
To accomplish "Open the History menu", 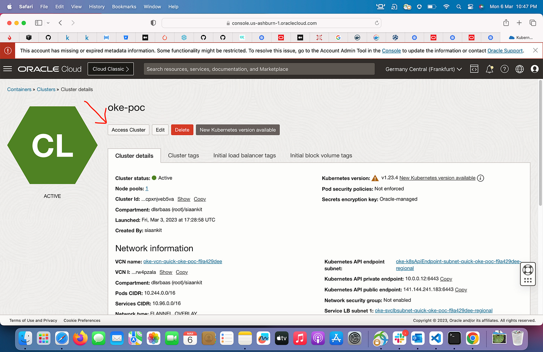I will point(97,6).
